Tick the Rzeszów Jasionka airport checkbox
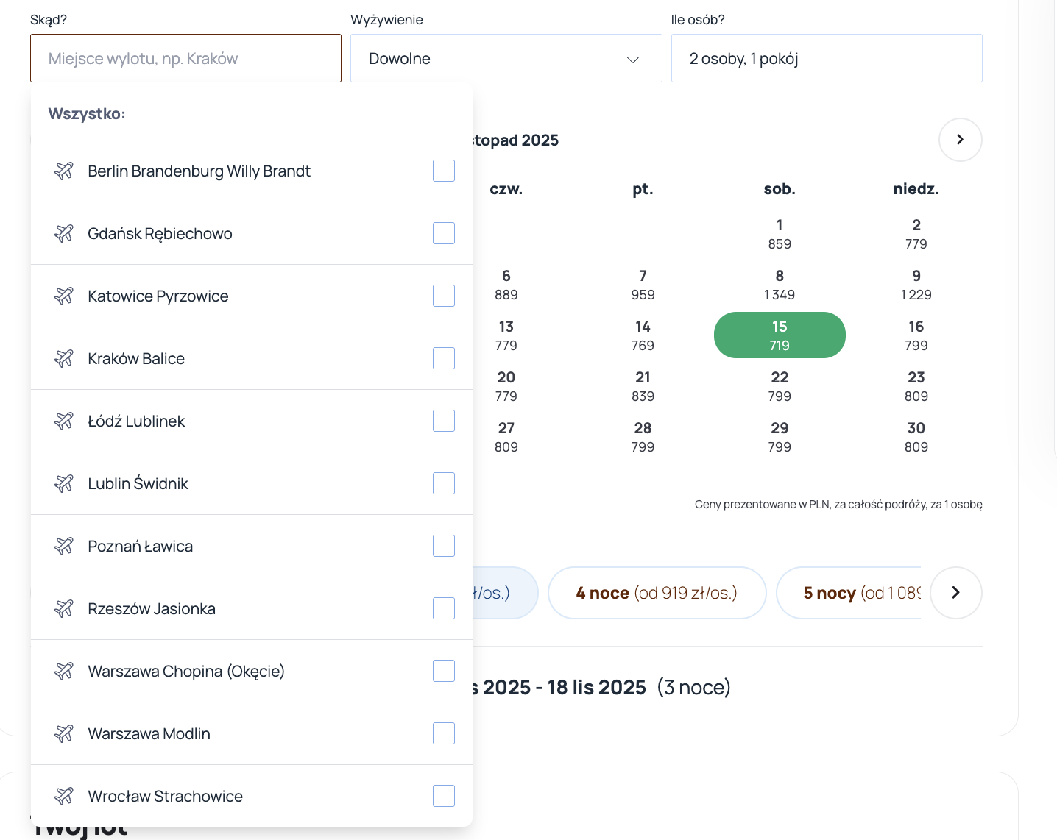The height and width of the screenshot is (840, 1057). pos(444,608)
